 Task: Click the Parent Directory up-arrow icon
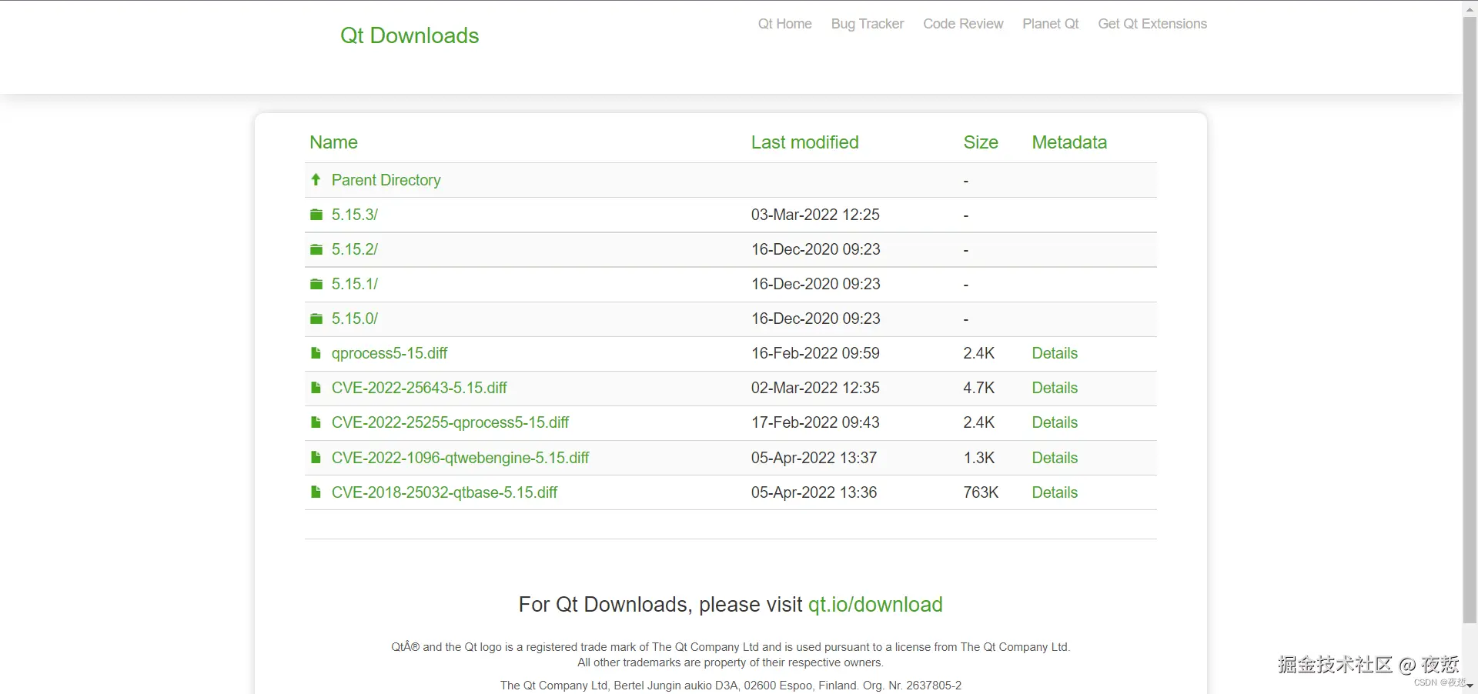tap(316, 179)
